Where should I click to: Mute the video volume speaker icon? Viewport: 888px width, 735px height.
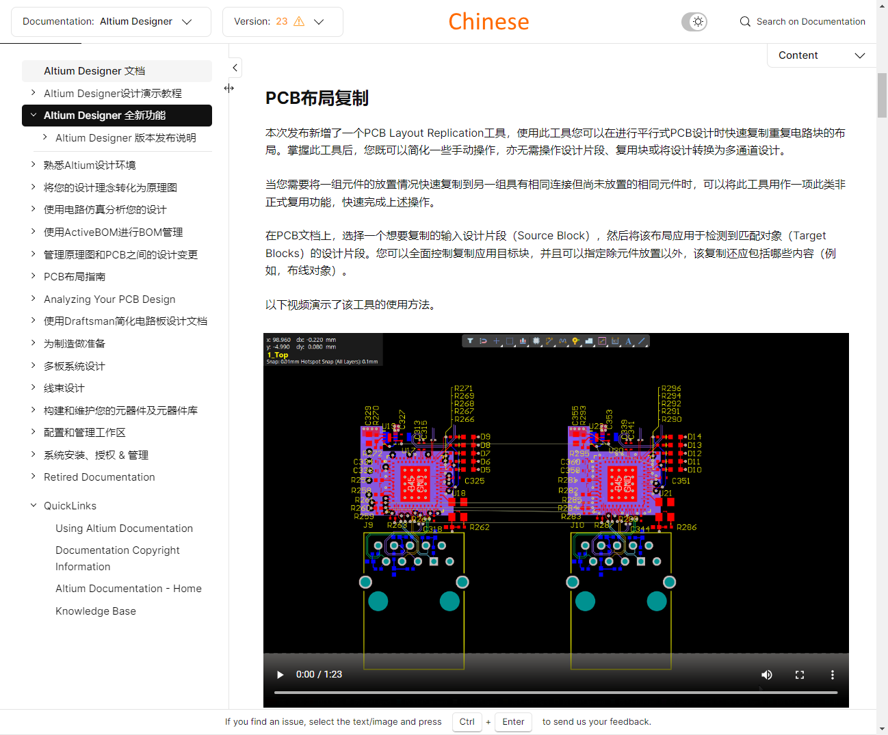pos(767,675)
